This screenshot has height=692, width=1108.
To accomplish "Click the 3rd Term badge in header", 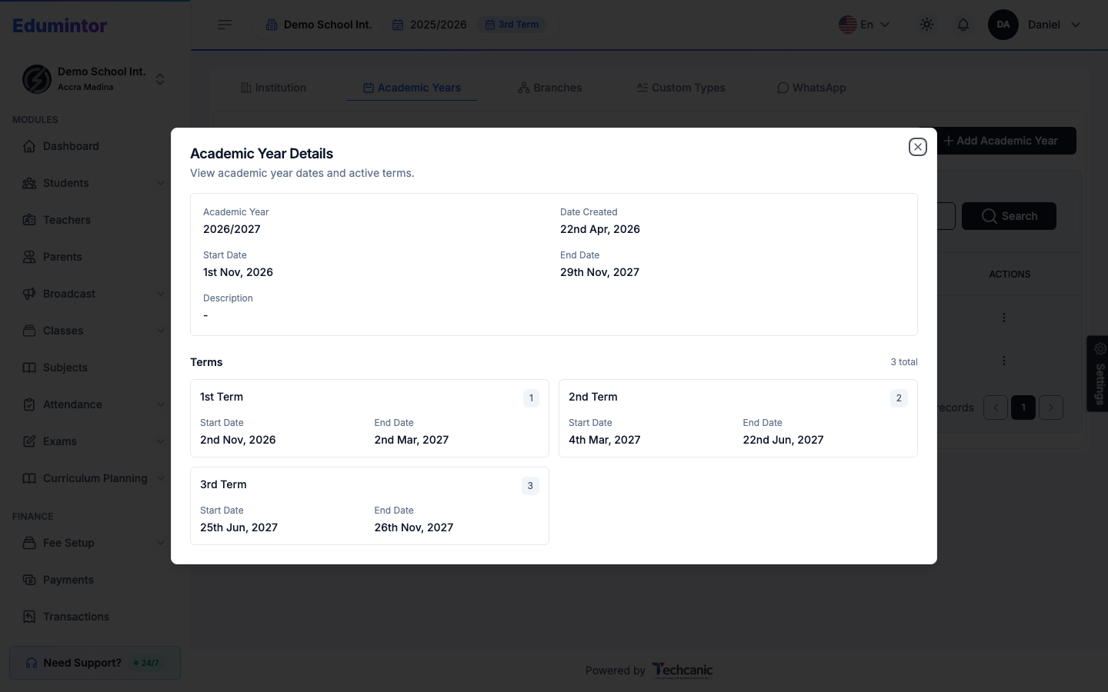I will tap(512, 25).
